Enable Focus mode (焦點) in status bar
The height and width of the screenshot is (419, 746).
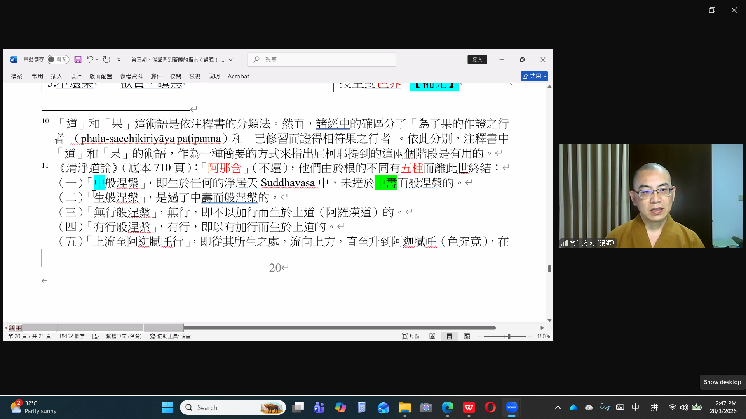tap(410, 336)
